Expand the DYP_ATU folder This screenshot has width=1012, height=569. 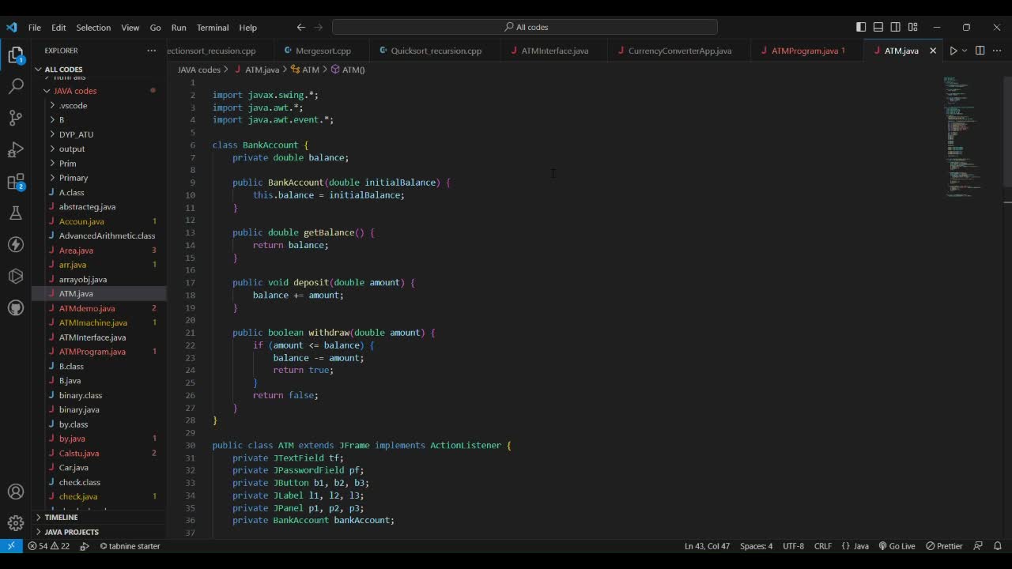click(x=76, y=134)
